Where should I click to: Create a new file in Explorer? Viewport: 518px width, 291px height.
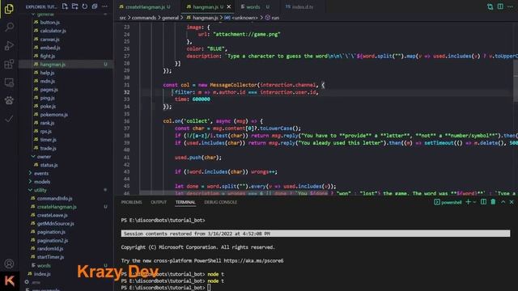65,6
